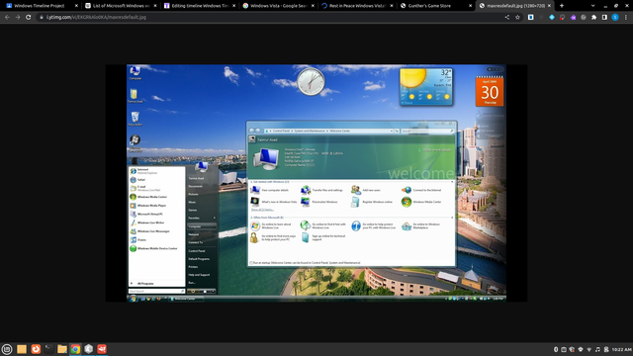Close the maxresdefault.jpg tab
This screenshot has height=356, width=633.
point(549,6)
